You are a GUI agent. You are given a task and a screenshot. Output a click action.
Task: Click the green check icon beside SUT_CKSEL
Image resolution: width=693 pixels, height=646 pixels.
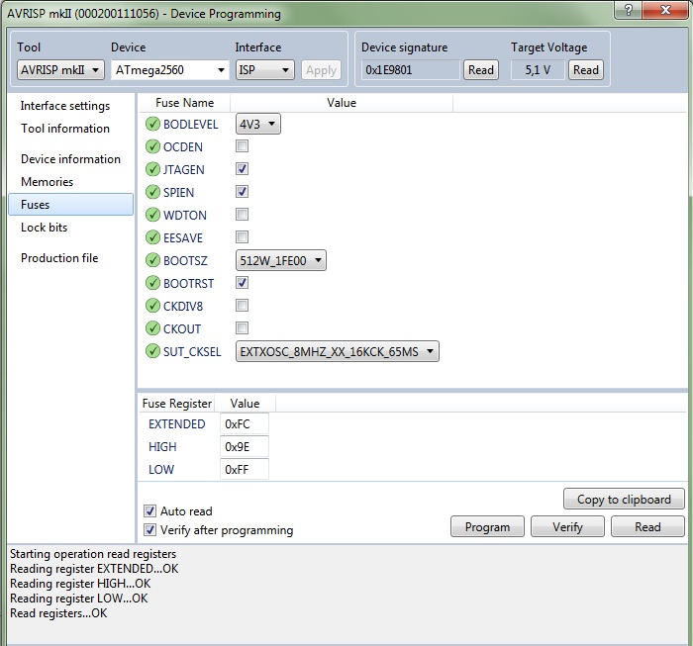tap(152, 351)
